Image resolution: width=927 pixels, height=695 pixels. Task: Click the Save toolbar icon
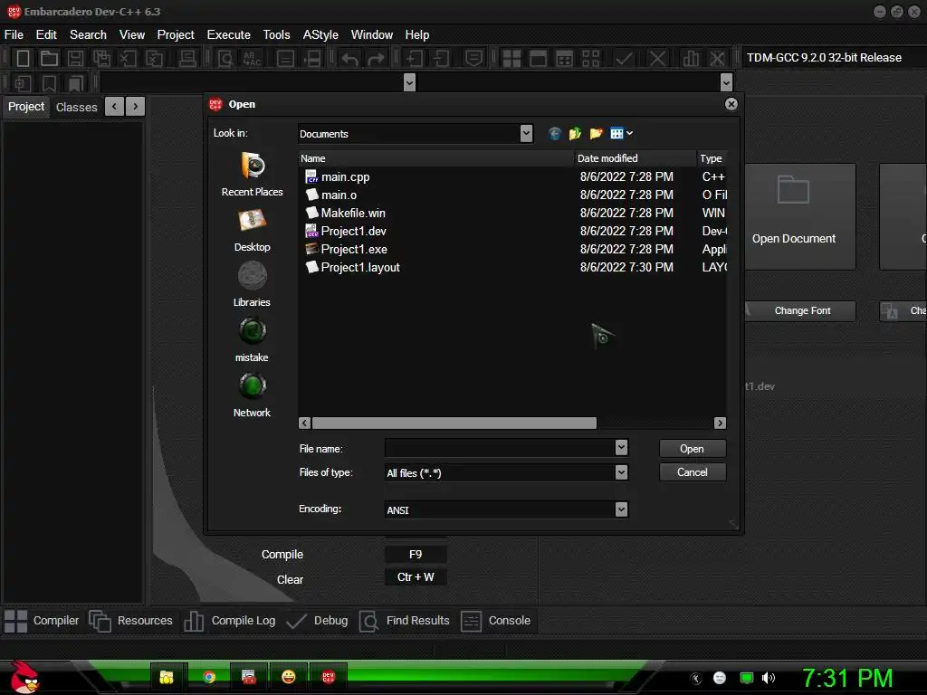pyautogui.click(x=76, y=58)
